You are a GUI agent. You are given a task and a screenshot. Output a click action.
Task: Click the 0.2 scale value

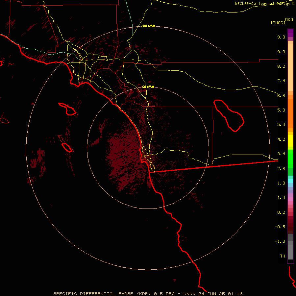281,212
